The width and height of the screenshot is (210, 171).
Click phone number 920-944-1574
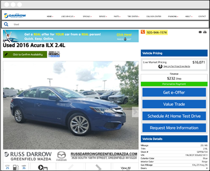[157, 33]
